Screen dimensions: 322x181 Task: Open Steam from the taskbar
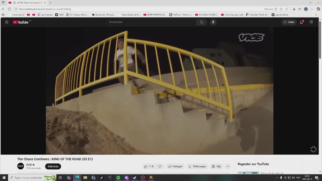[x=135, y=178]
